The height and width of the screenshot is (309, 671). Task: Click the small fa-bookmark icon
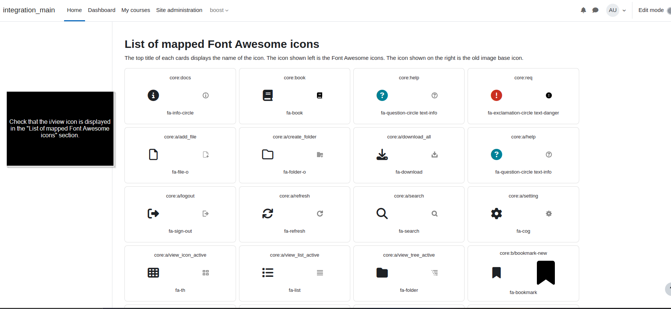click(x=496, y=273)
